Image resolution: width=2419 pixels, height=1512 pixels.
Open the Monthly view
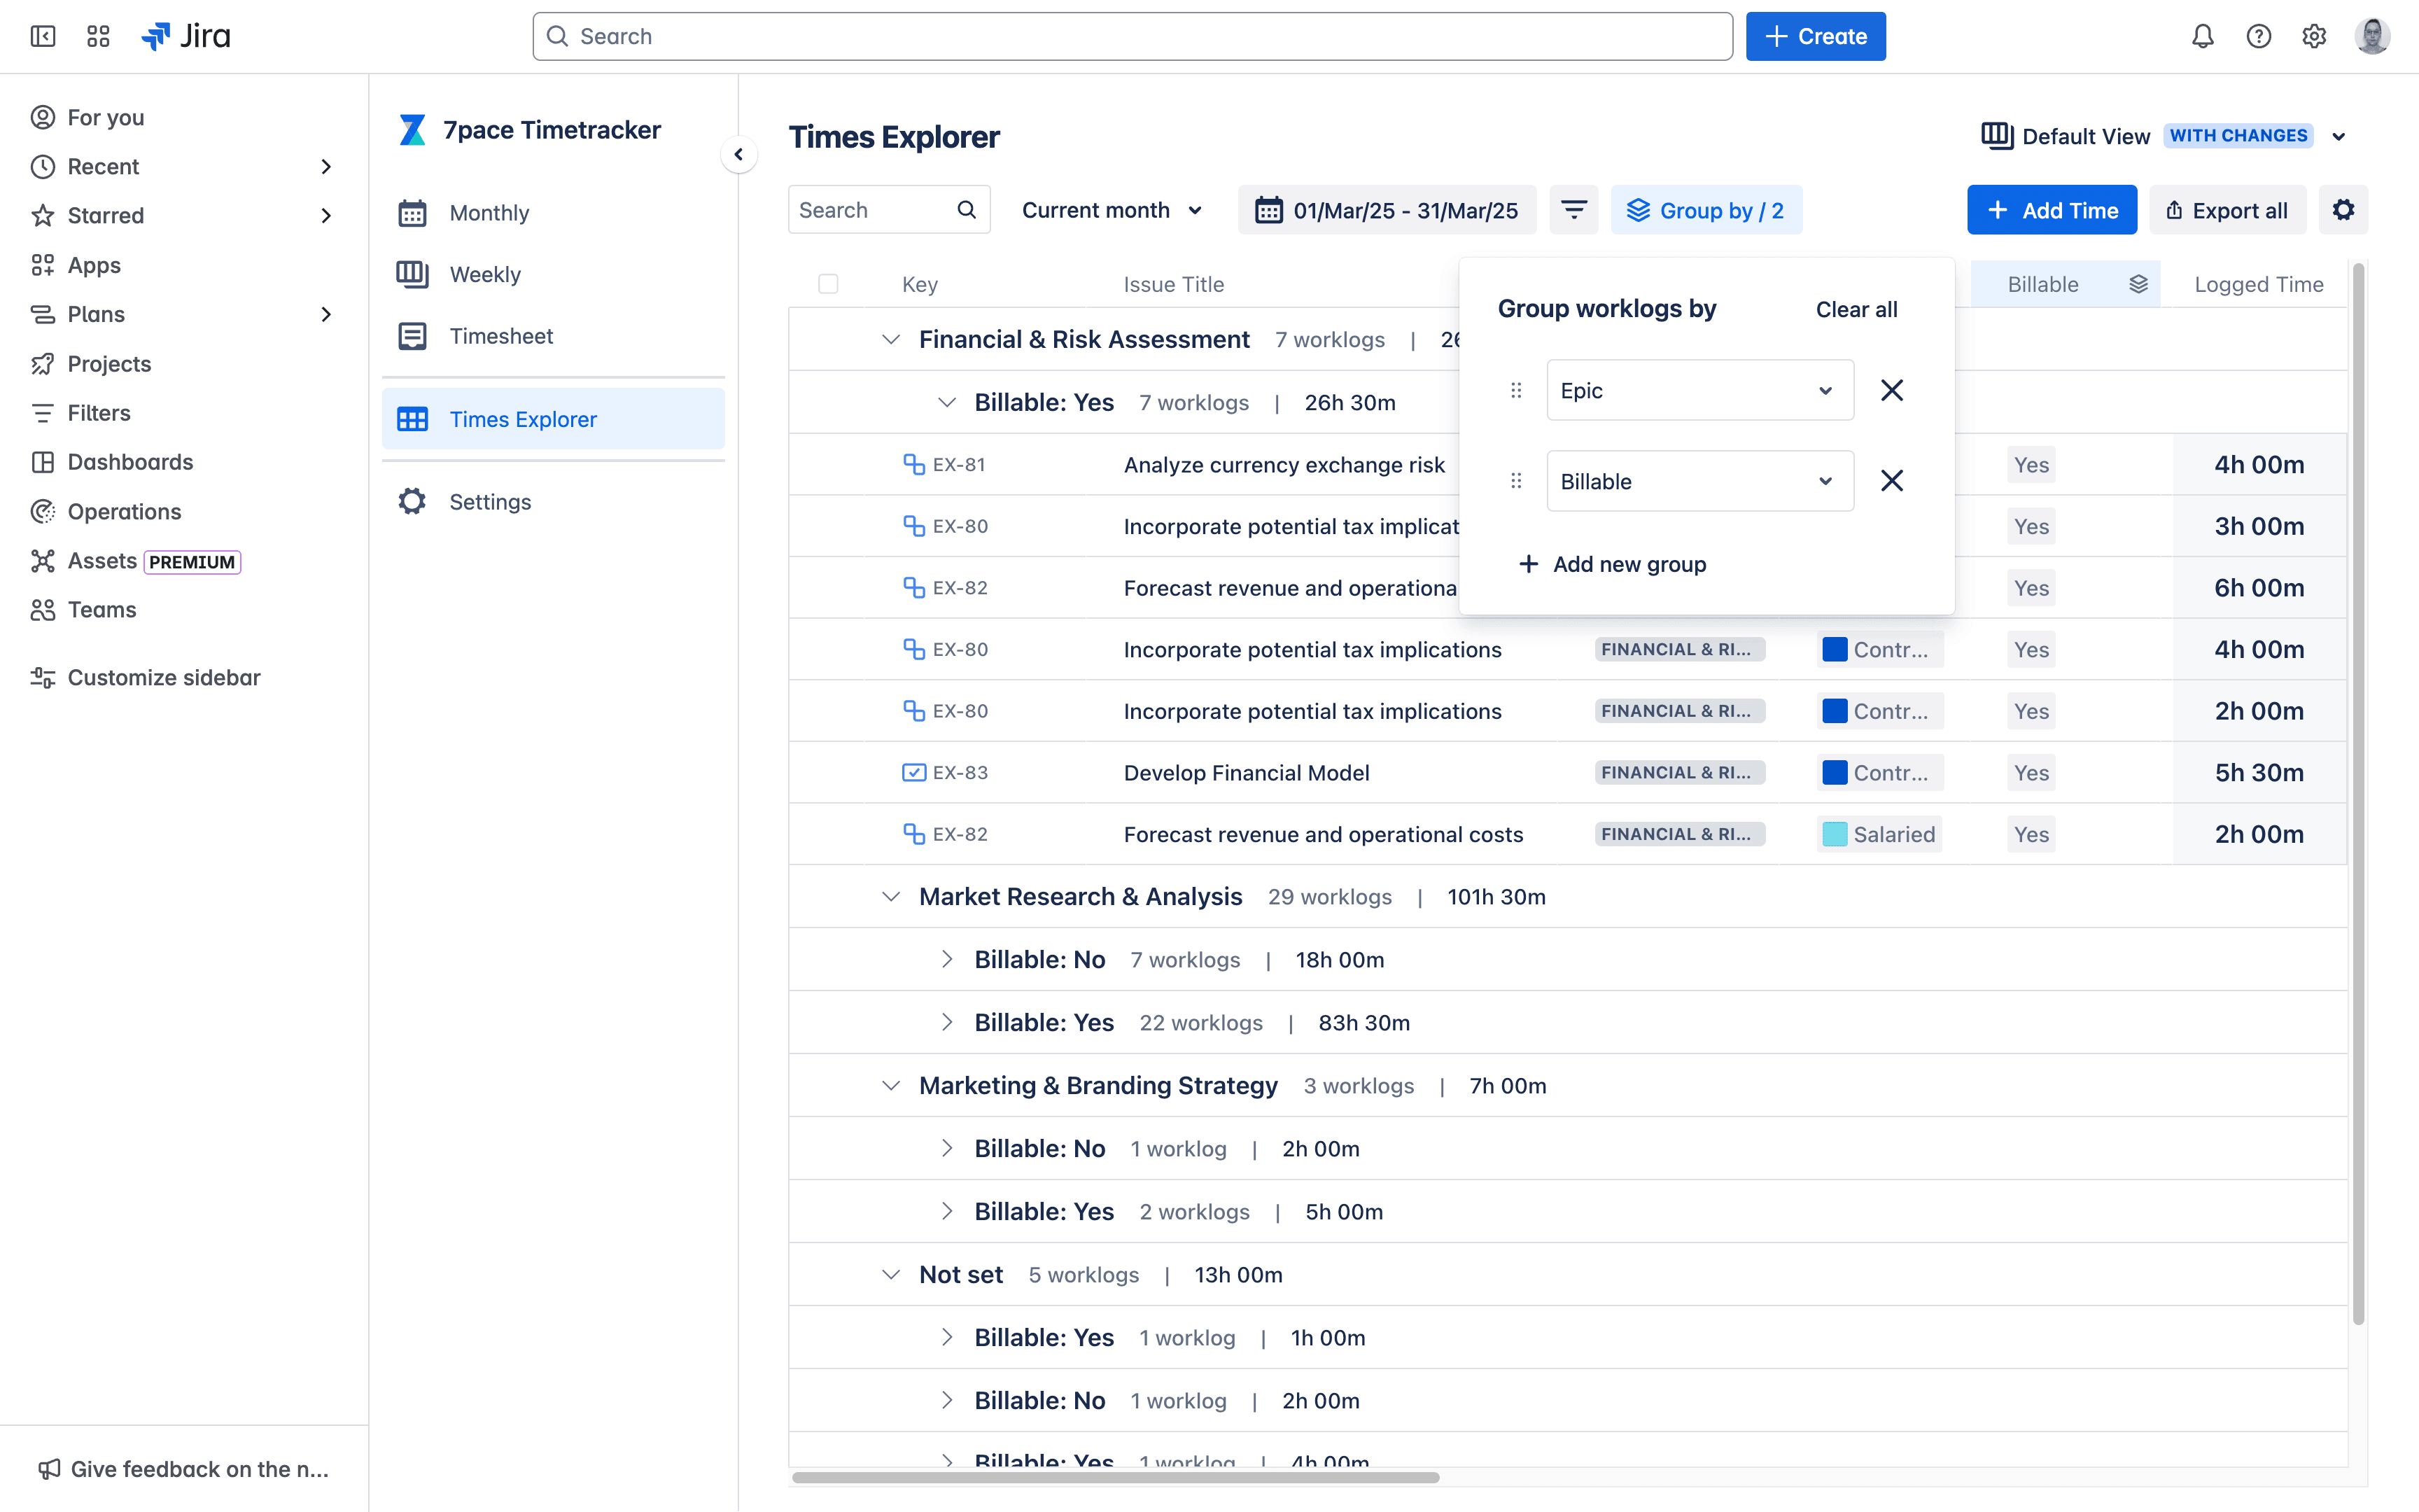coord(553,213)
